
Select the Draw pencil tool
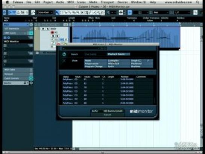pos(90,12)
